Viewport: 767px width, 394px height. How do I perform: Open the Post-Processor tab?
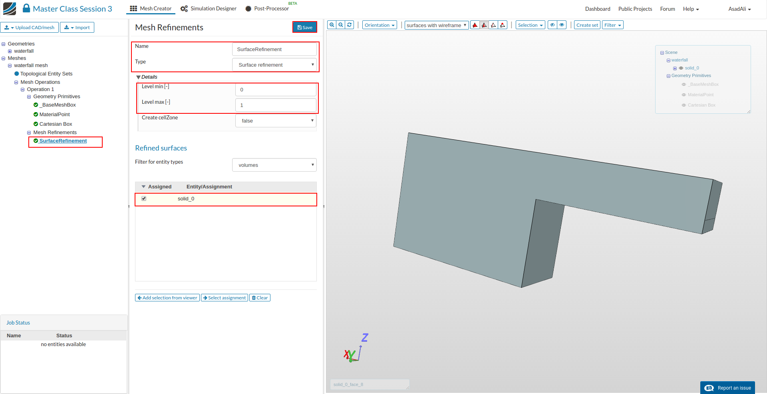click(x=267, y=8)
